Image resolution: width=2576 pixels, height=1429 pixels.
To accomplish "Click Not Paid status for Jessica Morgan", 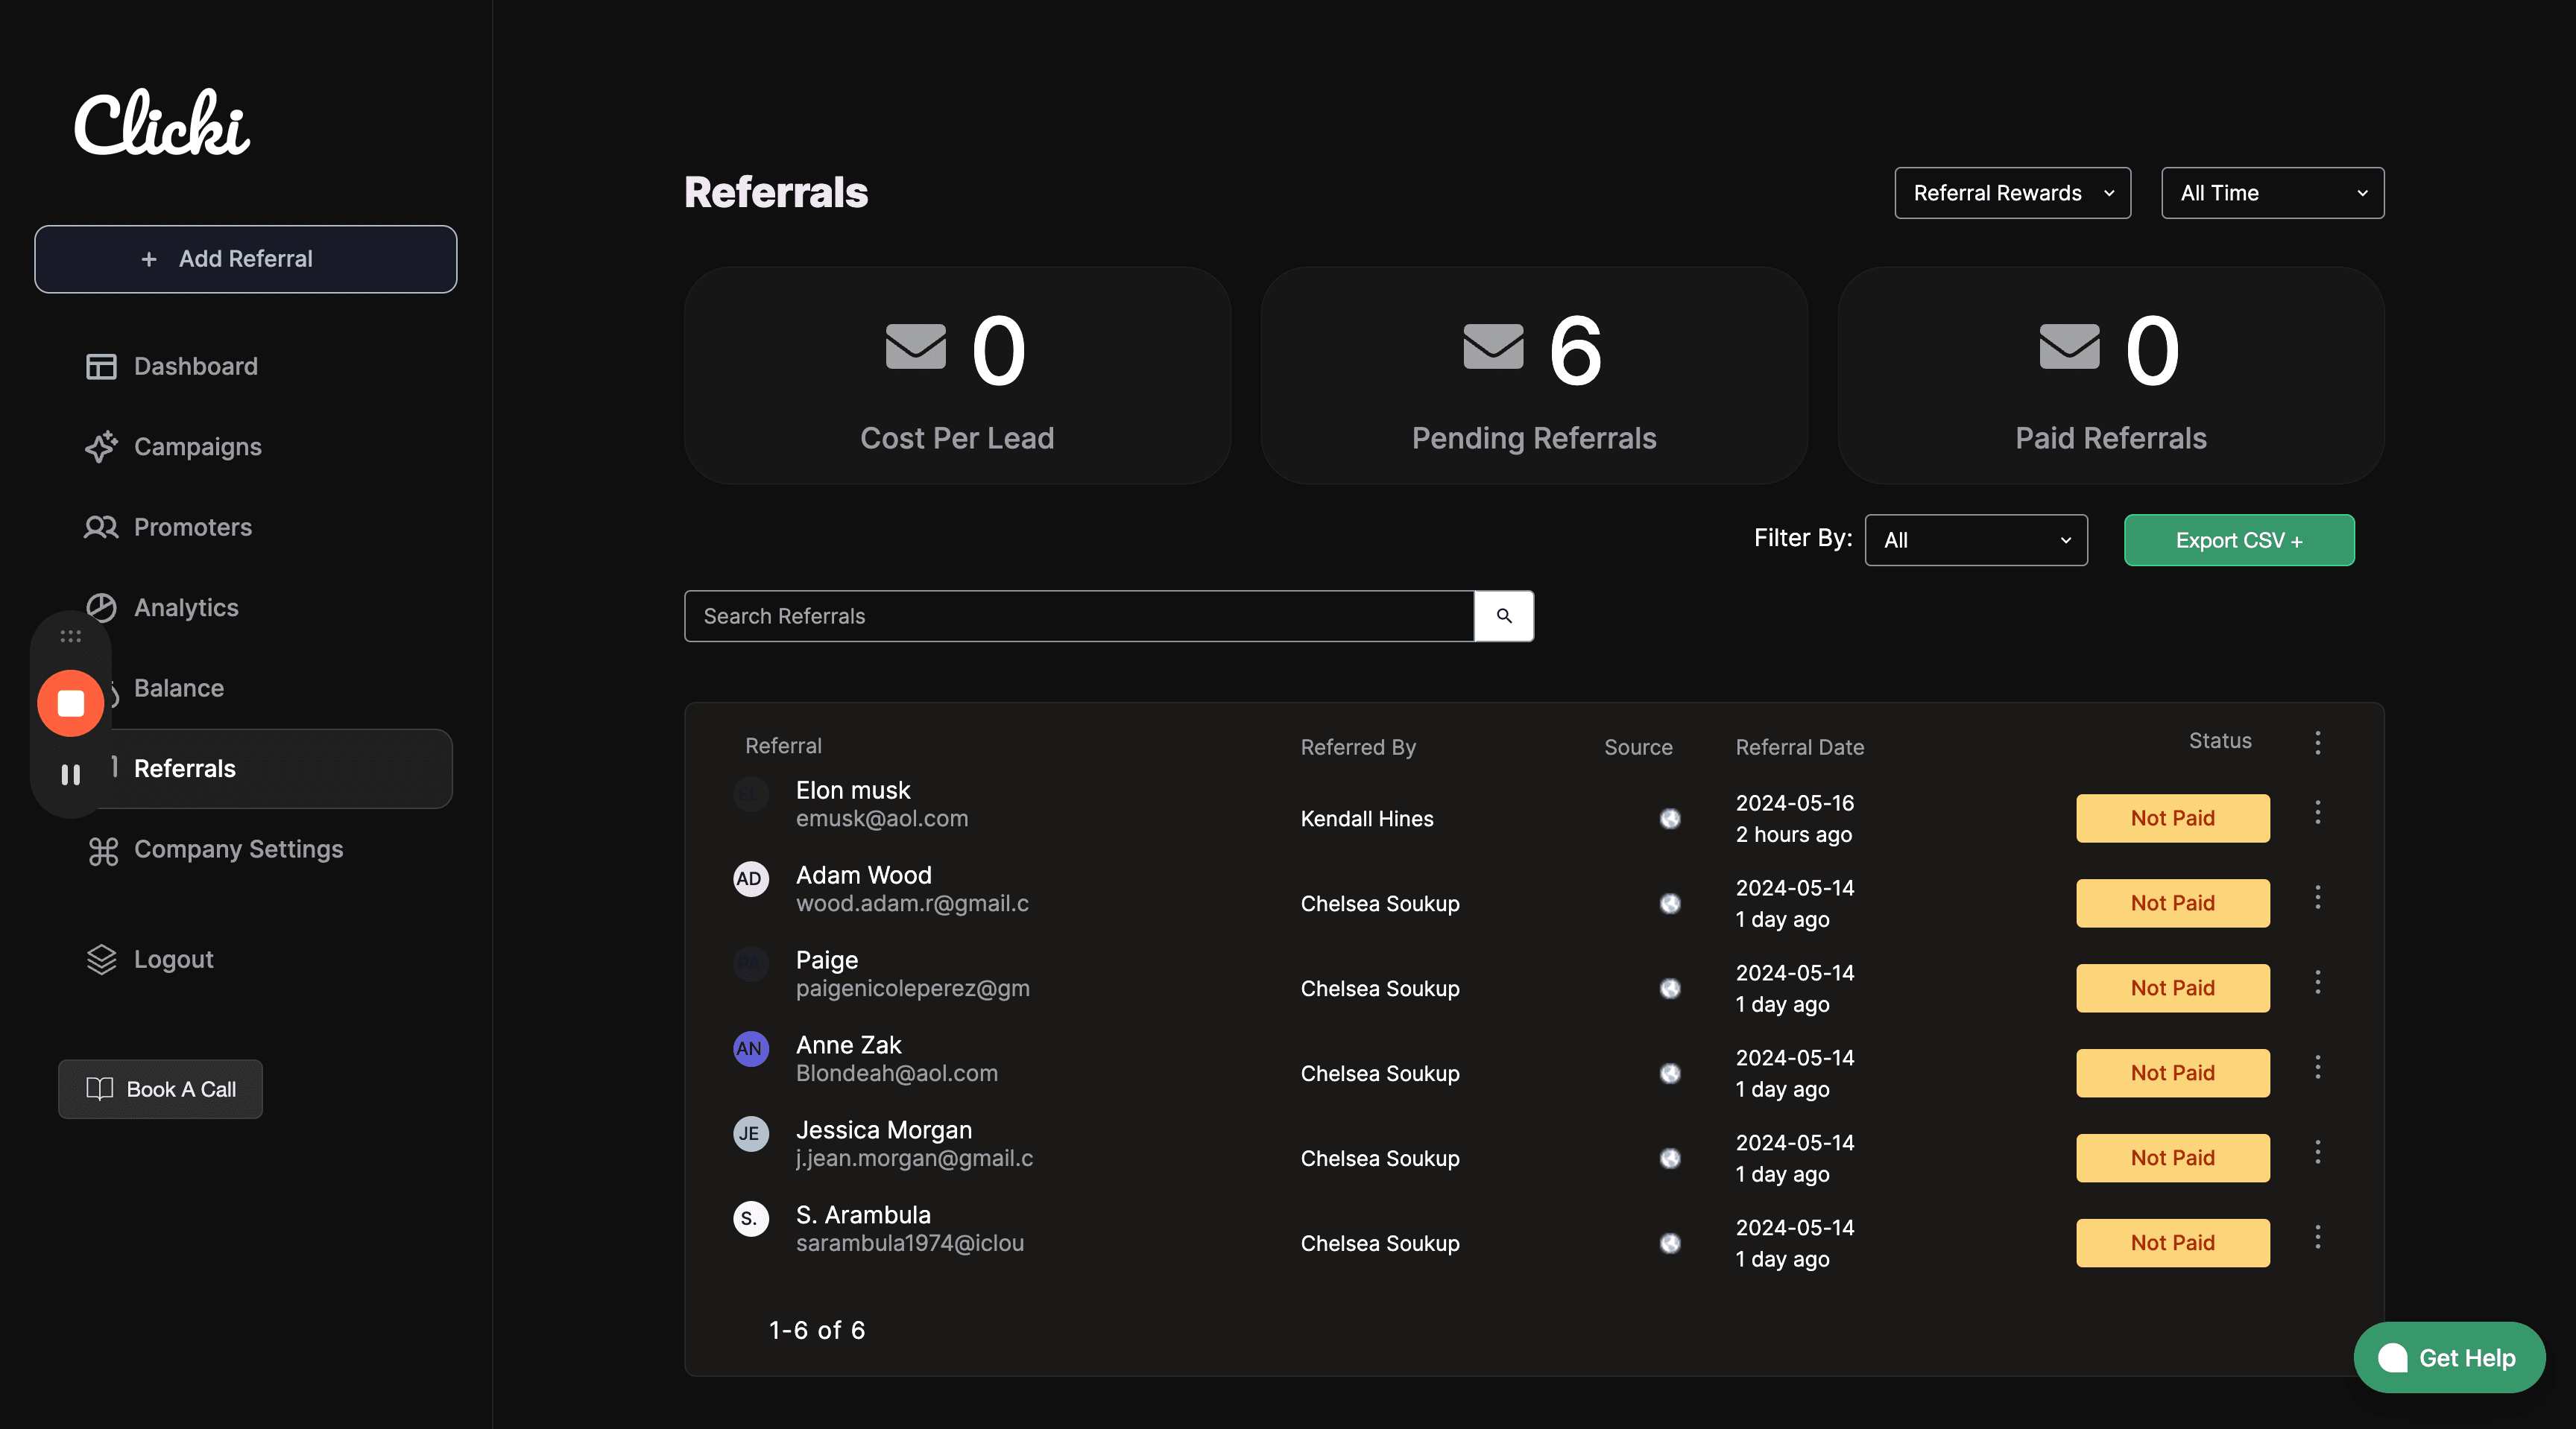I will pos(2172,1159).
